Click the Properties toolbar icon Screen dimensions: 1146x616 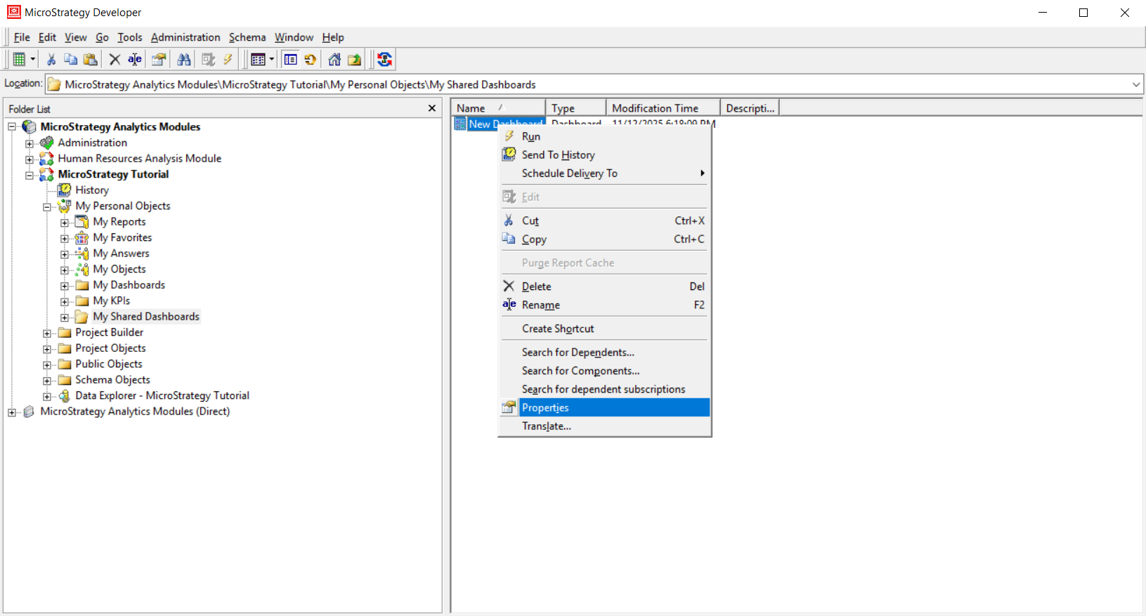point(159,60)
